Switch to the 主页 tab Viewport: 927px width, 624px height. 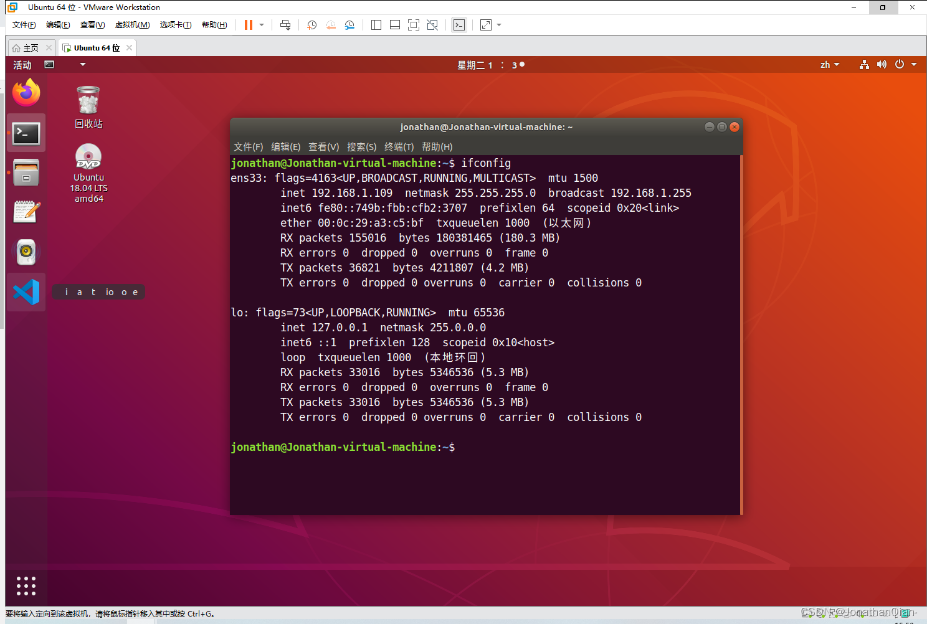(x=26, y=48)
